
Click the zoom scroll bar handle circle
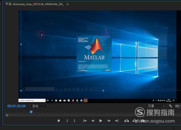[x=7, y=115]
